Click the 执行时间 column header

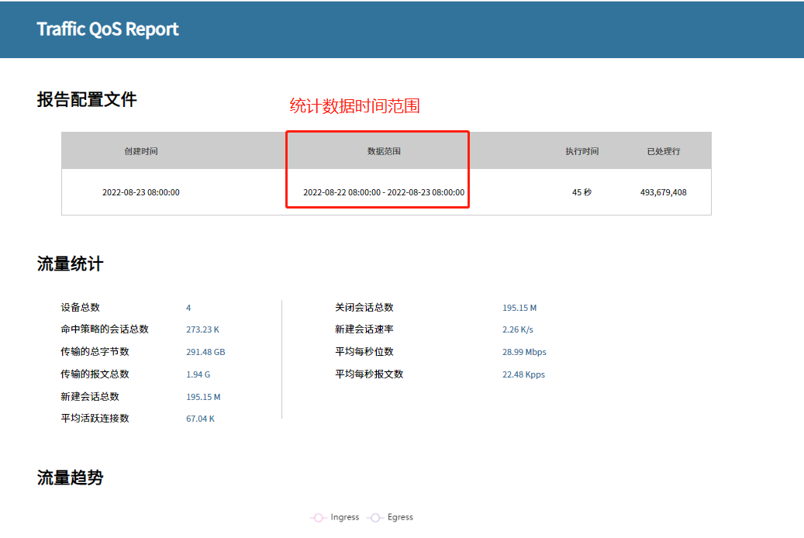tap(581, 151)
